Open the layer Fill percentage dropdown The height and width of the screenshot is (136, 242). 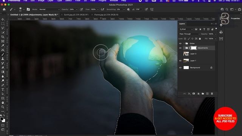point(216,39)
